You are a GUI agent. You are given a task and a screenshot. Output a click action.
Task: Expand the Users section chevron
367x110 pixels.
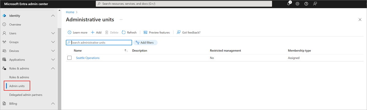click(53, 33)
